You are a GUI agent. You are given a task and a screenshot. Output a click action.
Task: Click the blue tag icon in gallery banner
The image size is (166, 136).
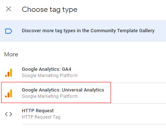[9, 31]
